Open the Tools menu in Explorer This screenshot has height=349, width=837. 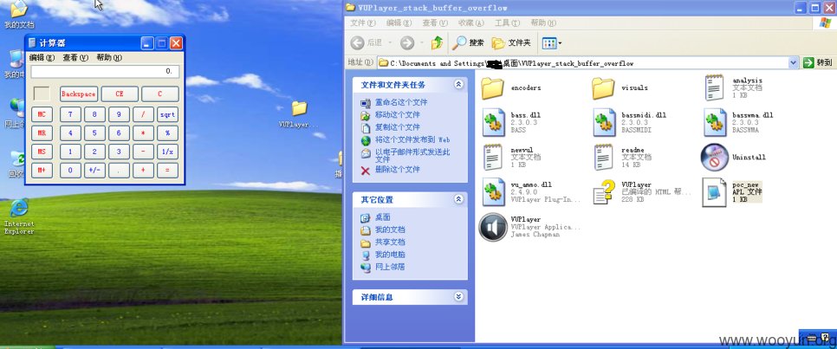[507, 23]
